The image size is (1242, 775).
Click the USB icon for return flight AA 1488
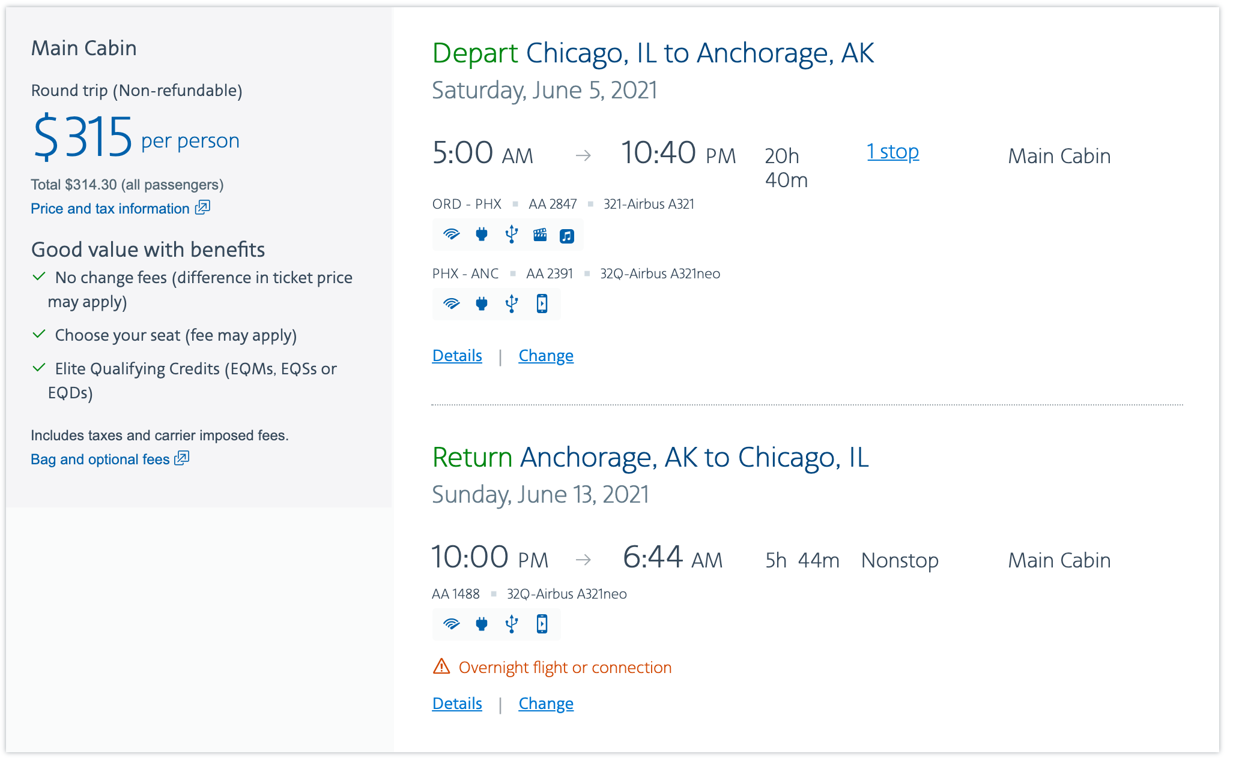(511, 624)
